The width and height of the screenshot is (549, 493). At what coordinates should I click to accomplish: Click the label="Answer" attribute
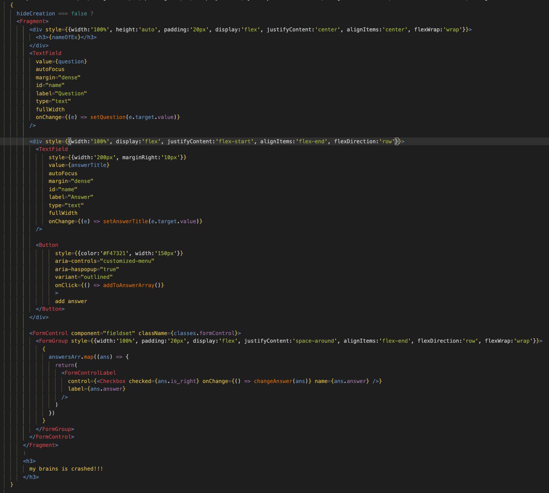[x=71, y=197]
